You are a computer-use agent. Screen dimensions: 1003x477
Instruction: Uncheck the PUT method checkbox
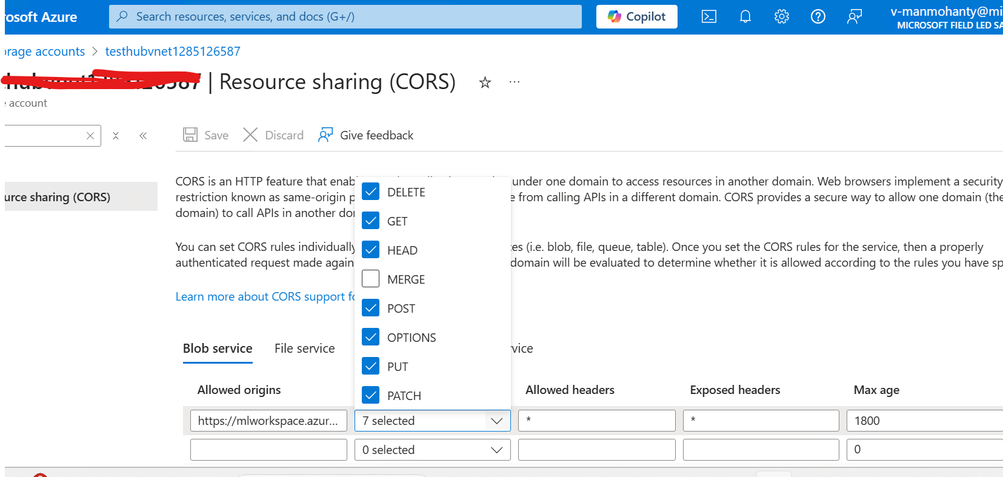pos(371,366)
